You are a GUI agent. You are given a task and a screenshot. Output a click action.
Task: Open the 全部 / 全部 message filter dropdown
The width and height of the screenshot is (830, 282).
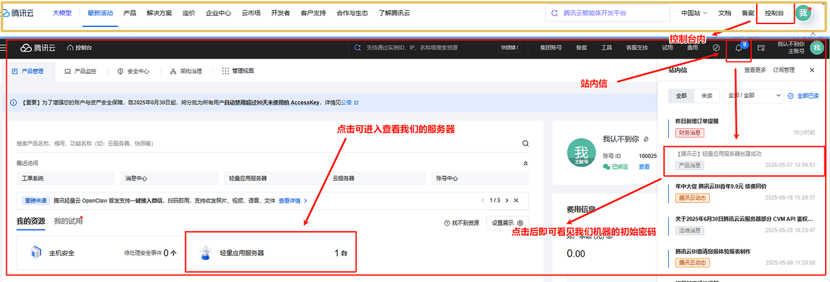754,95
